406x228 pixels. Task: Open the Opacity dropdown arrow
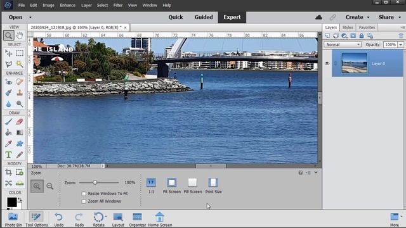[x=401, y=45]
